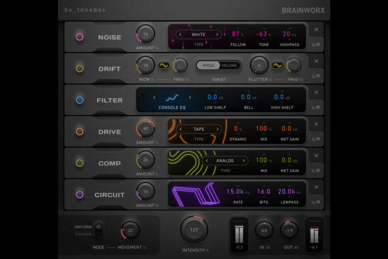388x259 pixels.
Task: Click the MOVEMENT knob
Action: click(130, 230)
